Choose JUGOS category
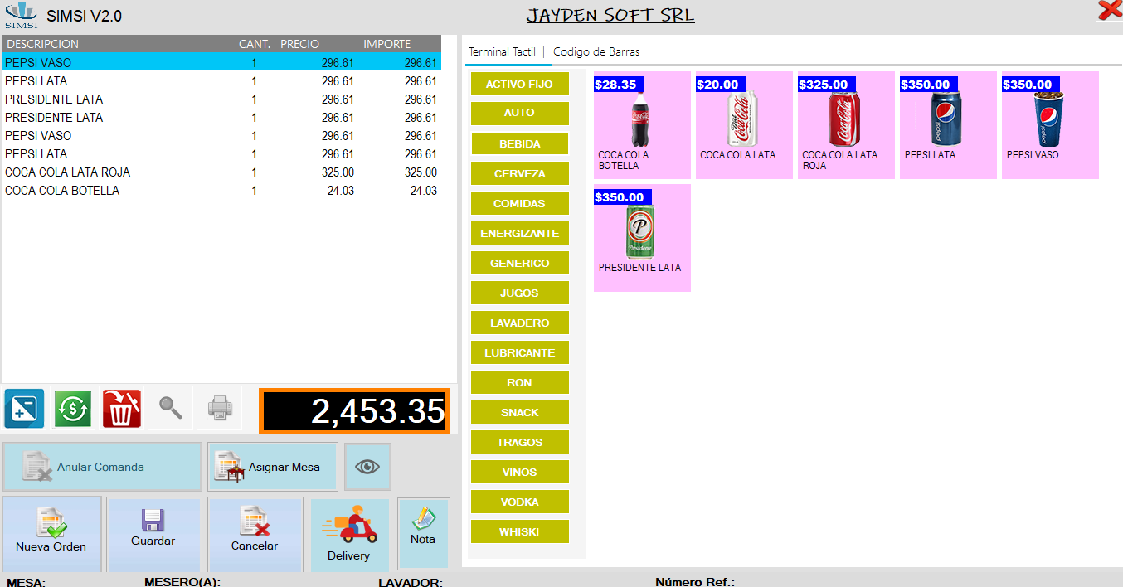 (519, 293)
